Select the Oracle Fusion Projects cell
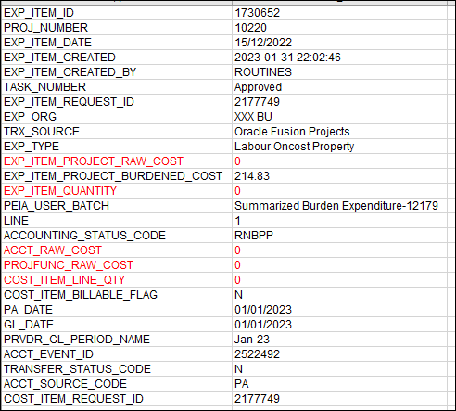The width and height of the screenshot is (456, 411). [339, 132]
